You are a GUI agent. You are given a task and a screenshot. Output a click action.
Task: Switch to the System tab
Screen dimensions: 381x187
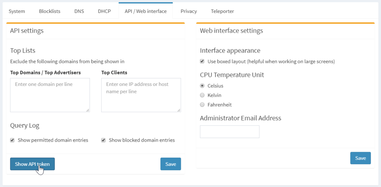pos(17,11)
